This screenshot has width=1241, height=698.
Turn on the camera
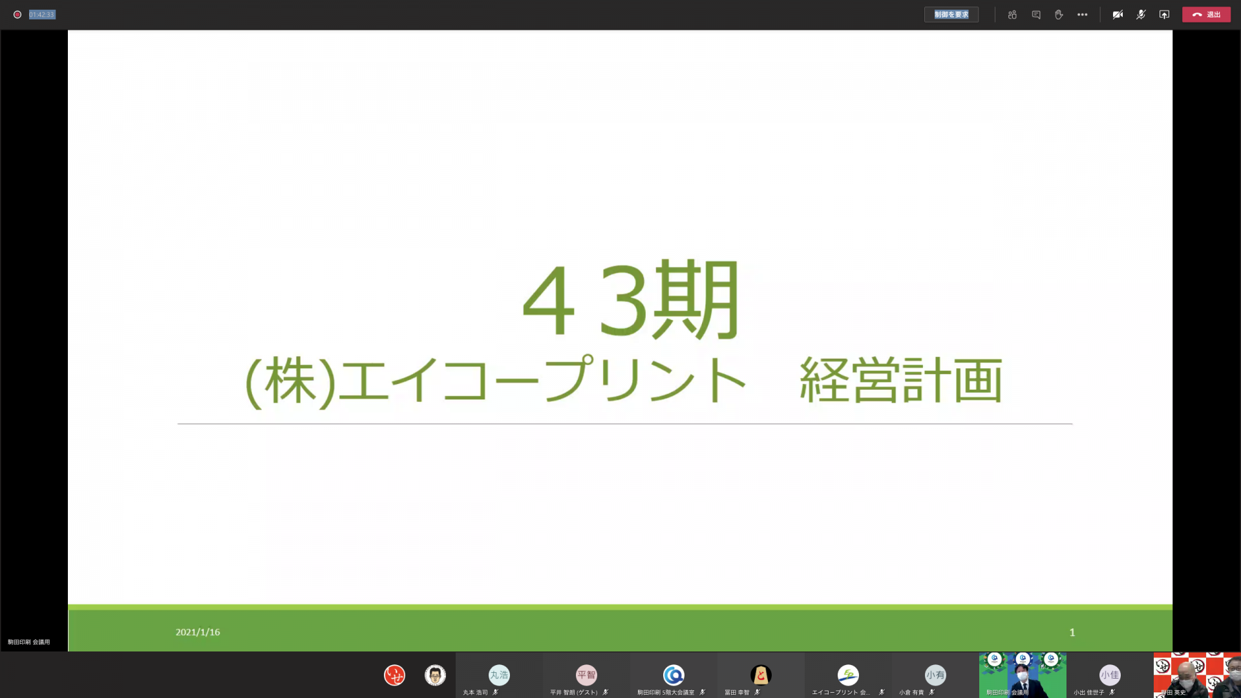pyautogui.click(x=1118, y=14)
